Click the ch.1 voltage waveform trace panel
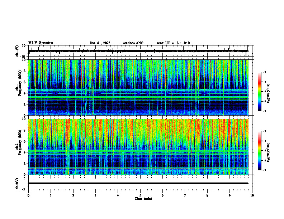284x219 pixels. (x=140, y=51)
